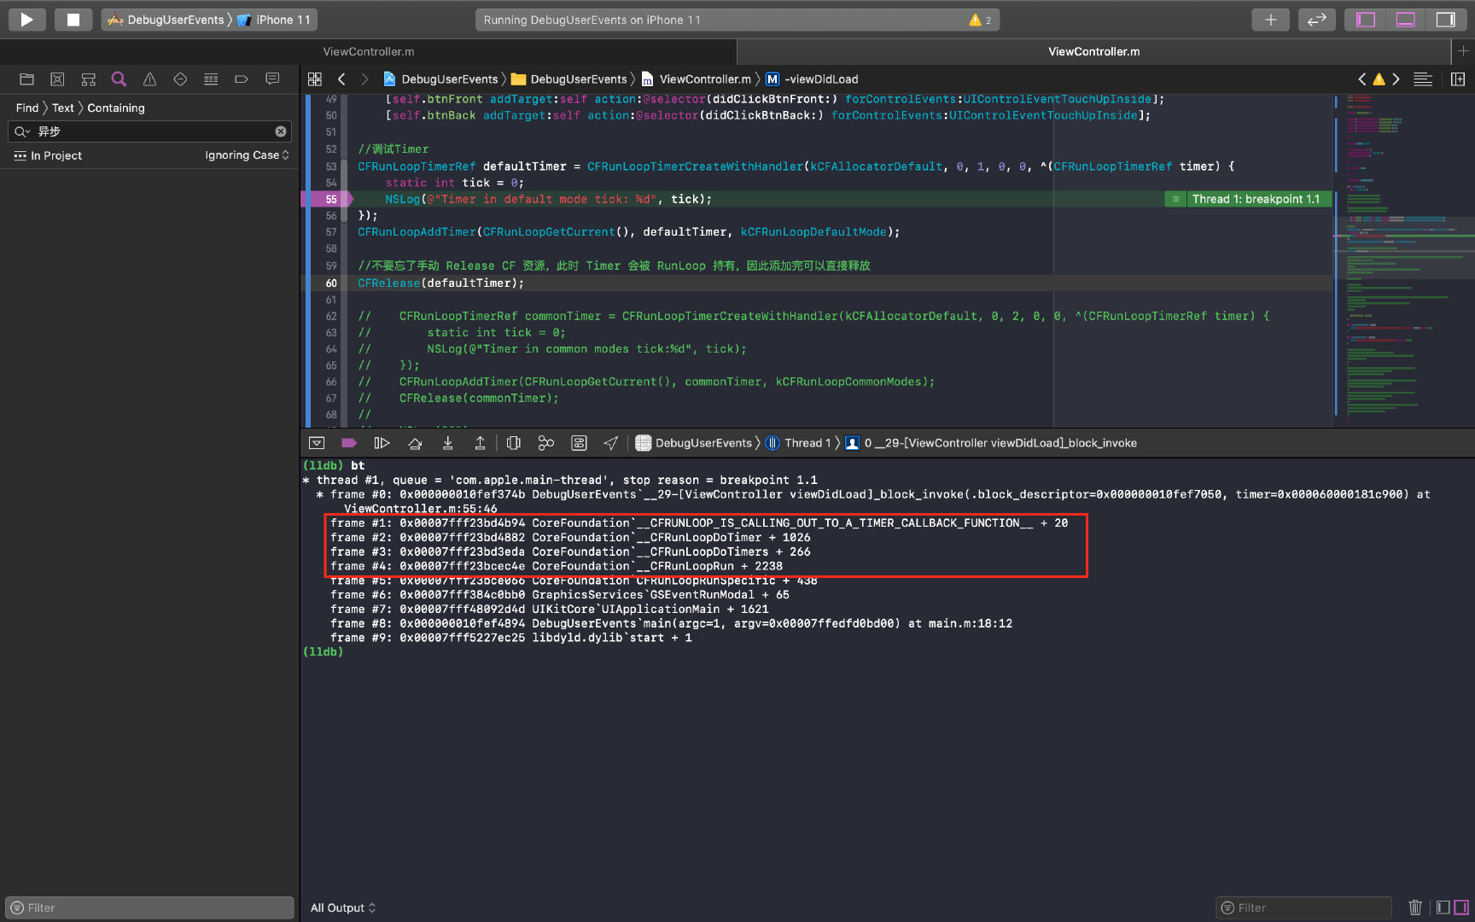Toggle the Navigator panel
Image resolution: width=1475 pixels, height=922 pixels.
click(1366, 20)
